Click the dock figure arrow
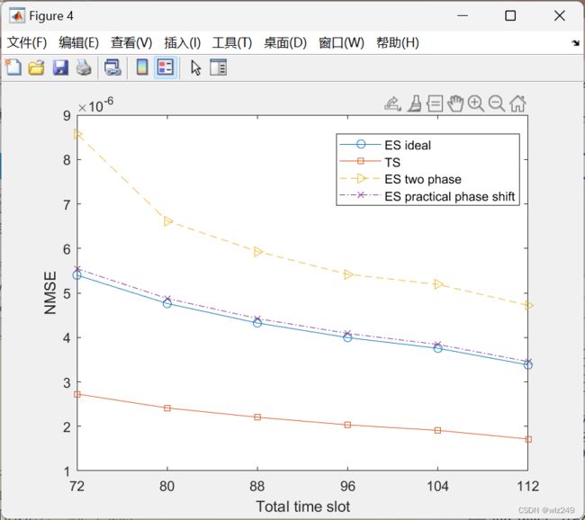Image resolution: width=585 pixels, height=520 pixels. (x=576, y=43)
